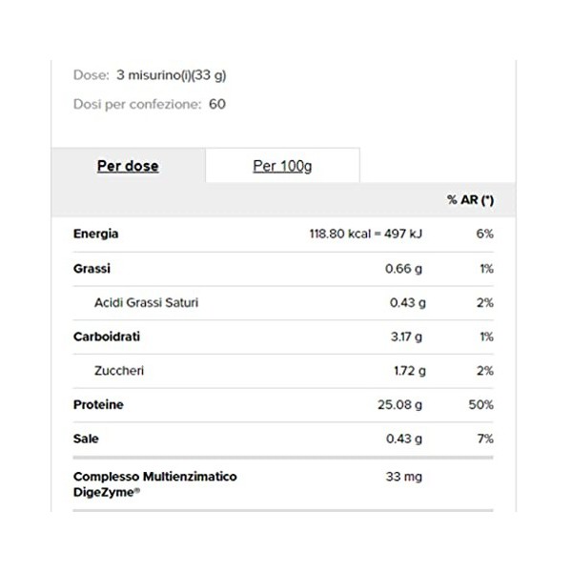Image resolution: width=572 pixels, height=572 pixels.
Task: Click the 118.80 kcal = 497 kJ value
Action: [x=360, y=235]
